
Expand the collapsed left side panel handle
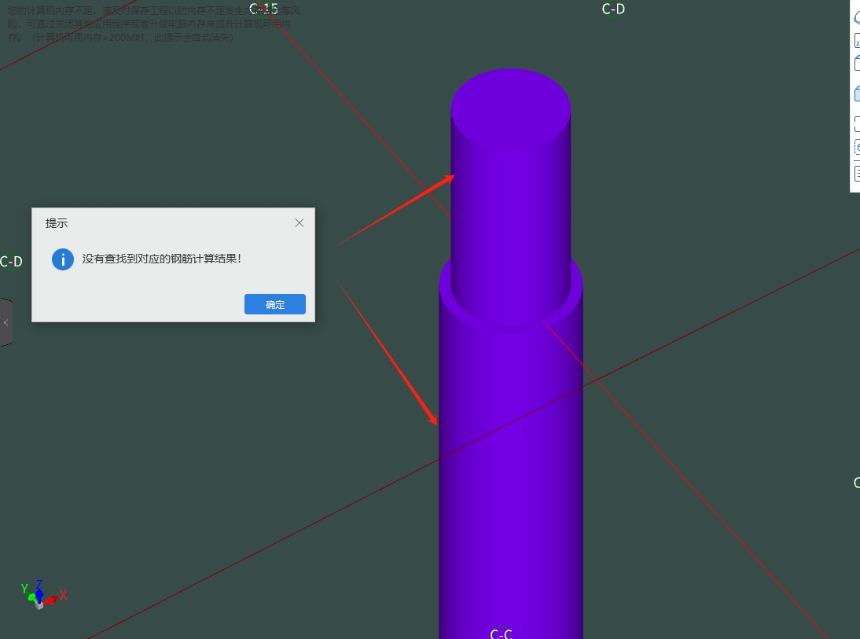click(x=6, y=322)
